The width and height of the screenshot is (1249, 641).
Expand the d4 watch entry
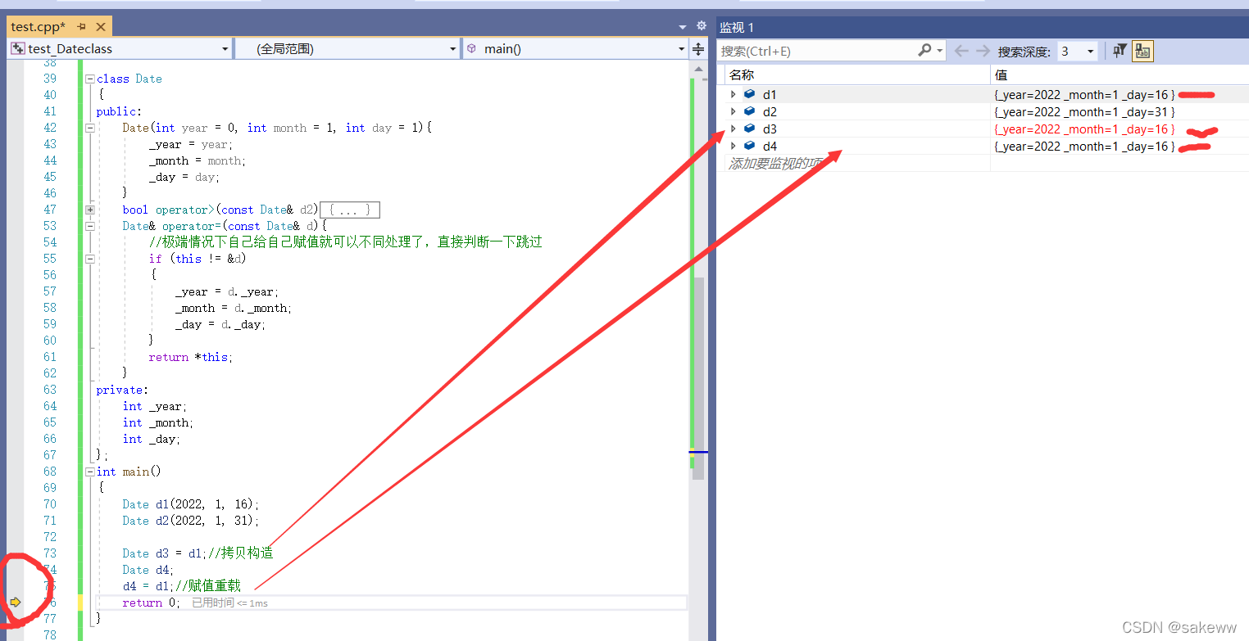(734, 147)
